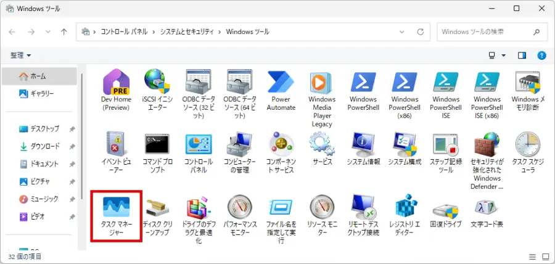Toggle the preview pane button
Image resolution: width=555 pixels, height=264 pixels.
pyautogui.click(x=522, y=56)
